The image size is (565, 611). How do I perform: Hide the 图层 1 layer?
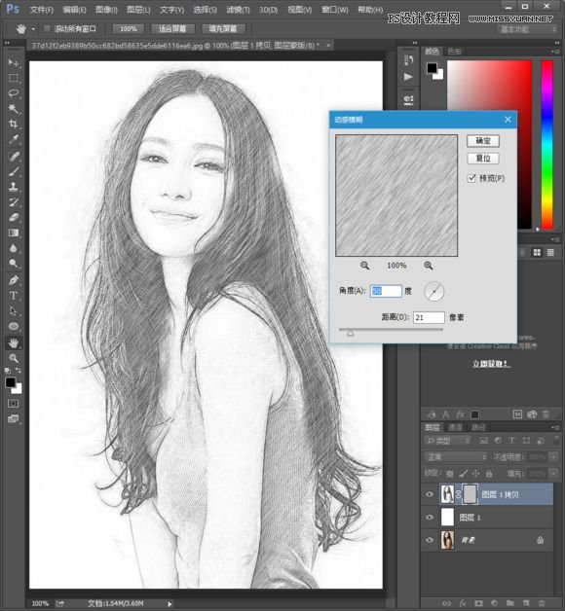(x=430, y=517)
